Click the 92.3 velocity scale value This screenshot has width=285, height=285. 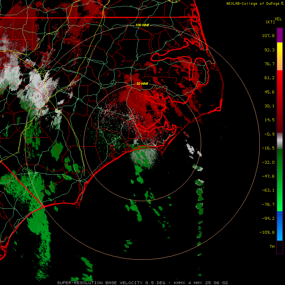(269, 50)
